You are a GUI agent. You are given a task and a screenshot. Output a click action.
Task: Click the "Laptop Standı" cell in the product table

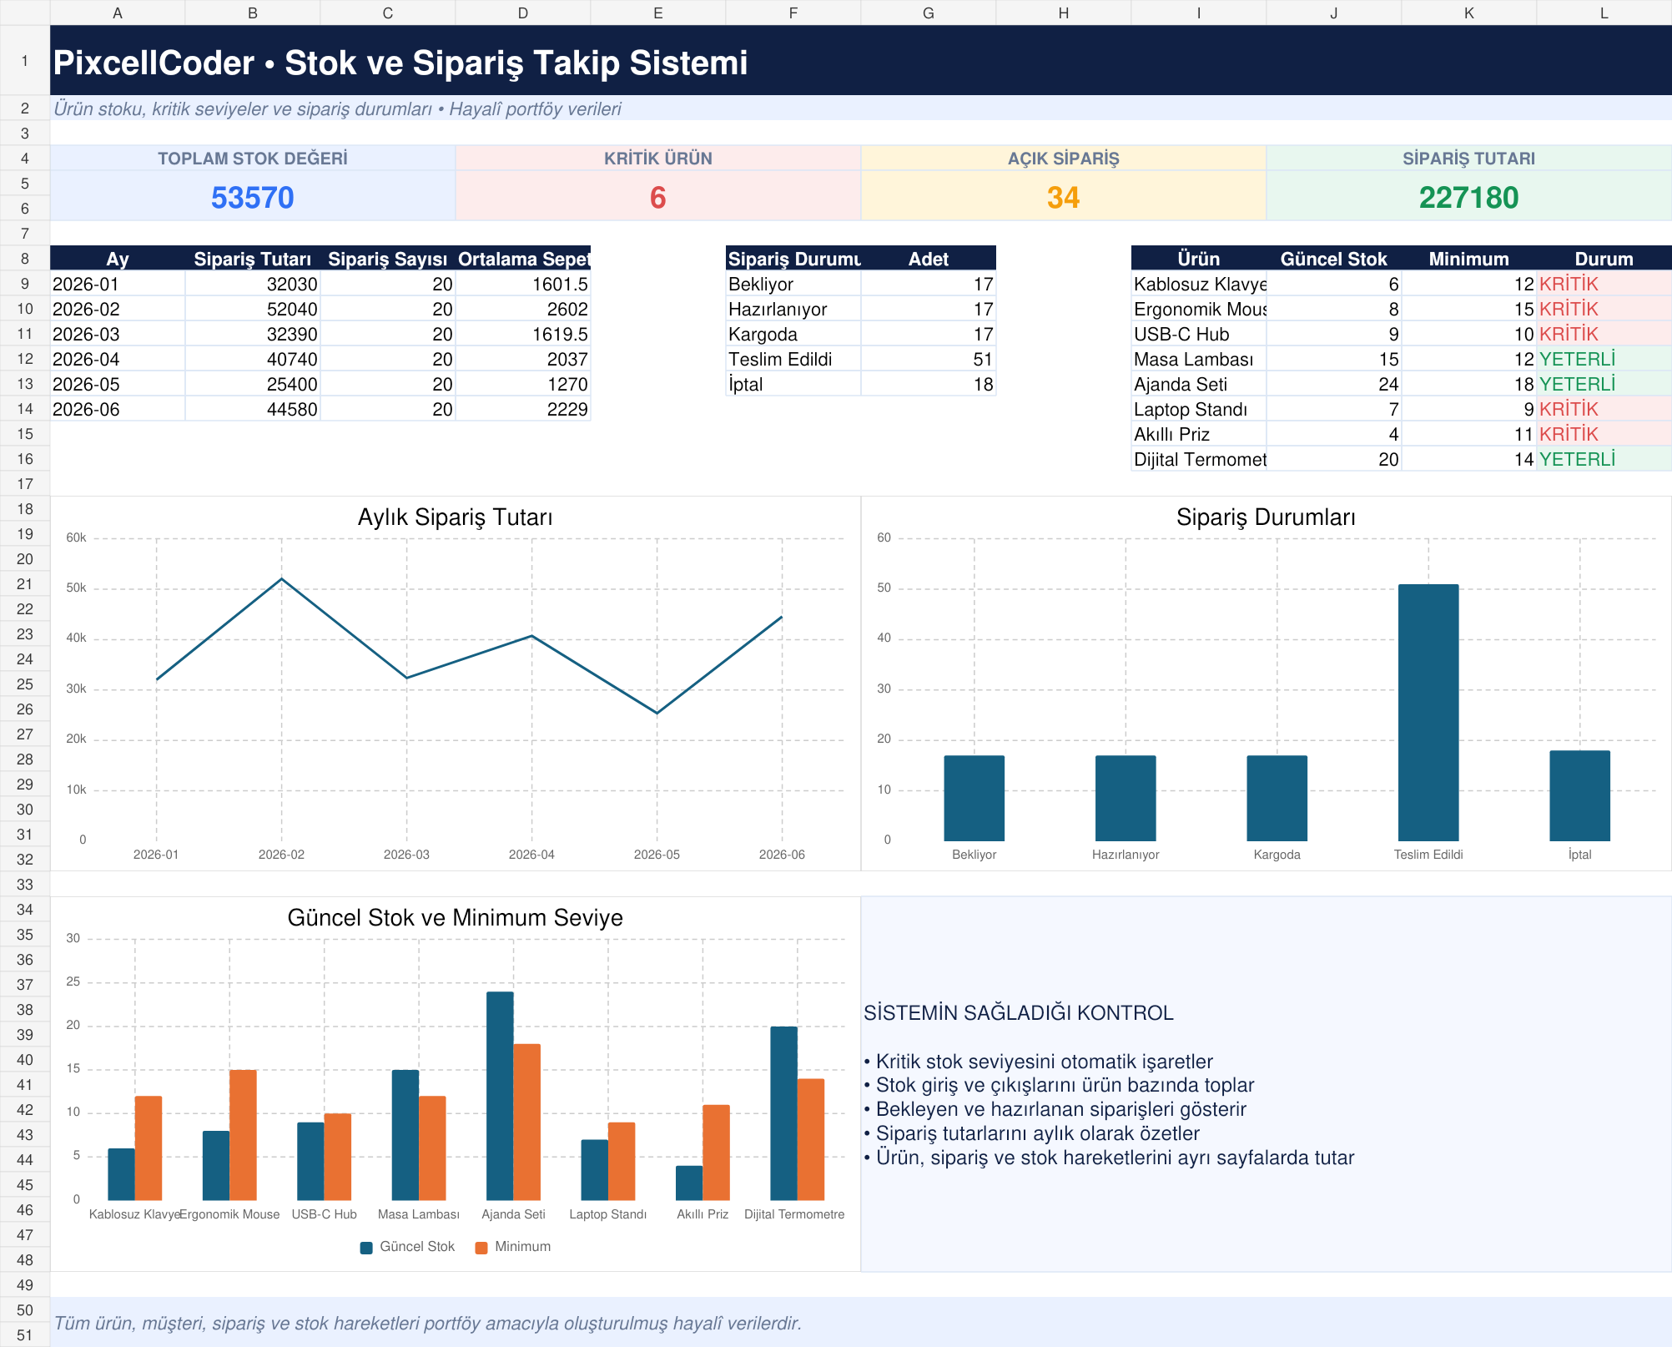point(1199,409)
